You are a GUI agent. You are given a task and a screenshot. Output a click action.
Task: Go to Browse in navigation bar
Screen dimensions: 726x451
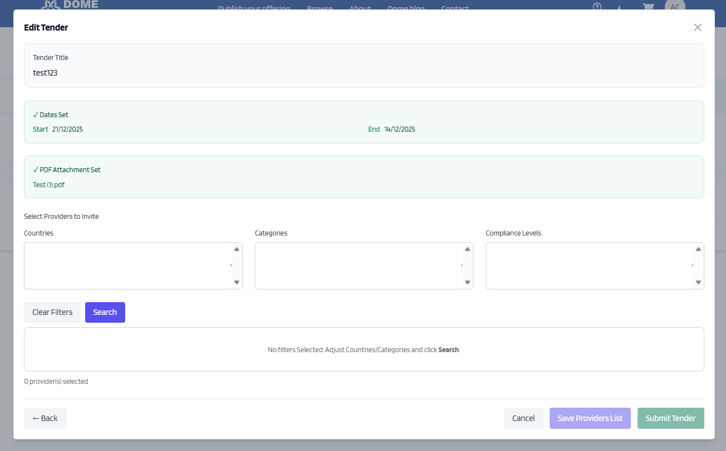(x=319, y=8)
